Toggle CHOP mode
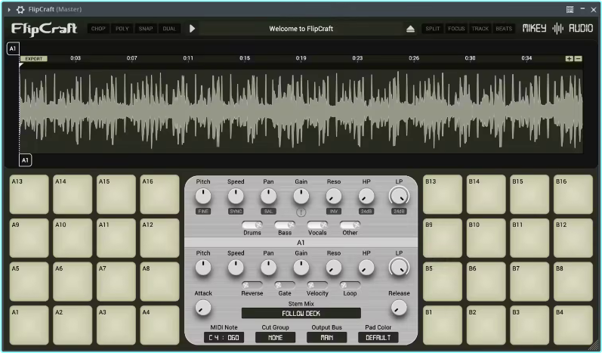The image size is (602, 353). click(x=98, y=29)
